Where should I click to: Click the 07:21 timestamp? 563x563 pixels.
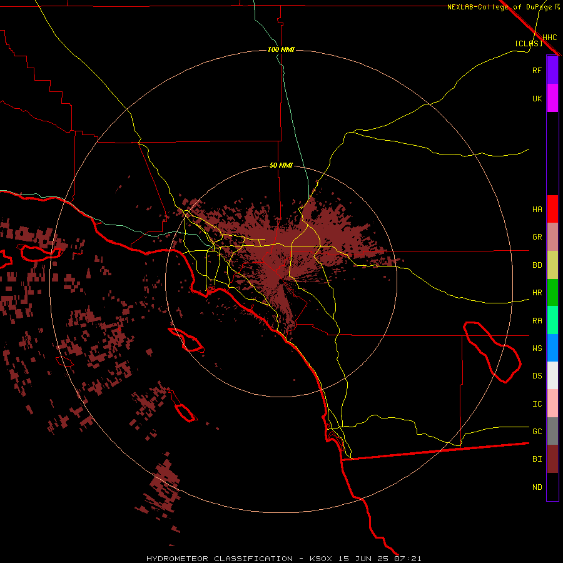pos(407,559)
